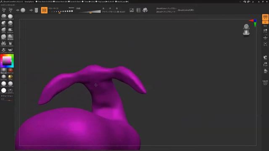Apply the SkinShade white material
Image resolution: width=269 pixels, height=151 pixels.
pos(4,84)
